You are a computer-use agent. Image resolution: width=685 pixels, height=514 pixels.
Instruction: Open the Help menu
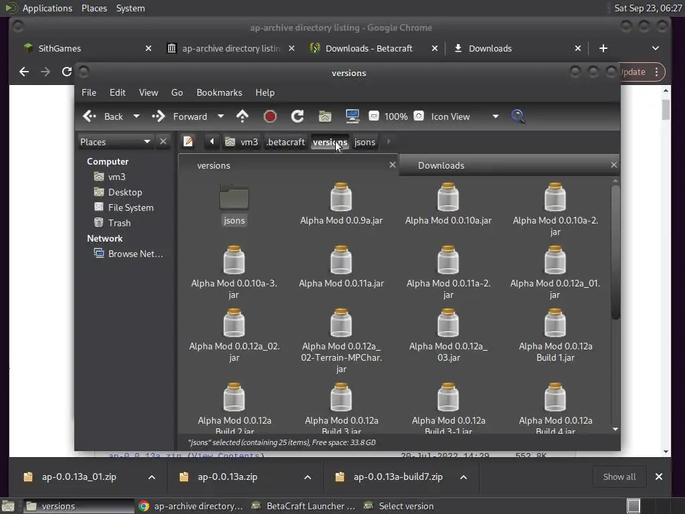(265, 92)
